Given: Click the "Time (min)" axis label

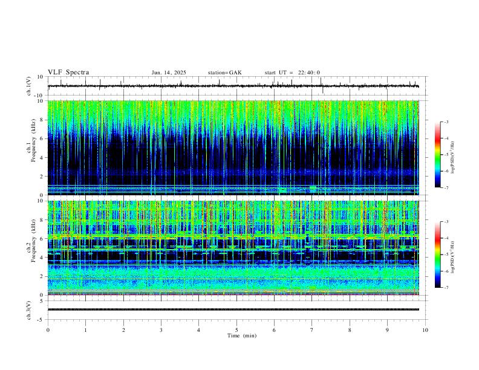Looking at the screenshot, I should pos(242,336).
